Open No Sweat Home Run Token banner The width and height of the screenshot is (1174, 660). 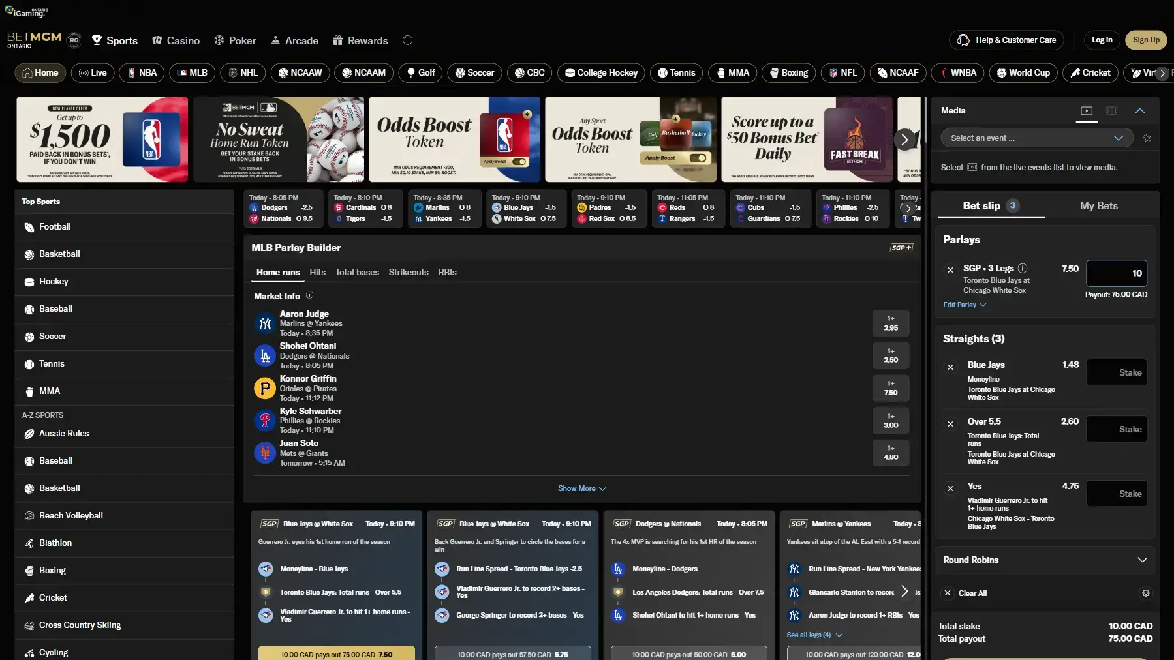point(279,139)
